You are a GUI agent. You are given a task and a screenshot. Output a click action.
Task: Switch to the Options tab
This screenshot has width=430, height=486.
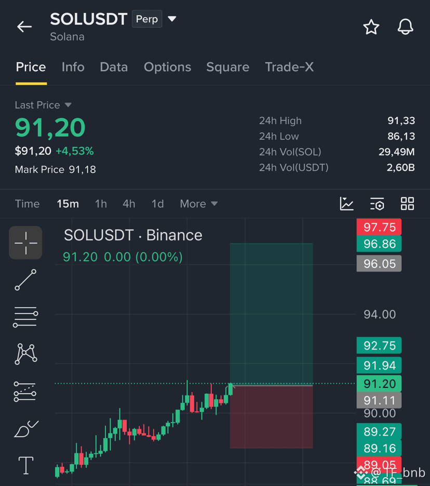pos(167,67)
